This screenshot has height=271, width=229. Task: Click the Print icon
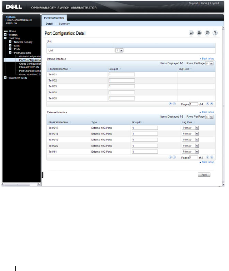199,33
